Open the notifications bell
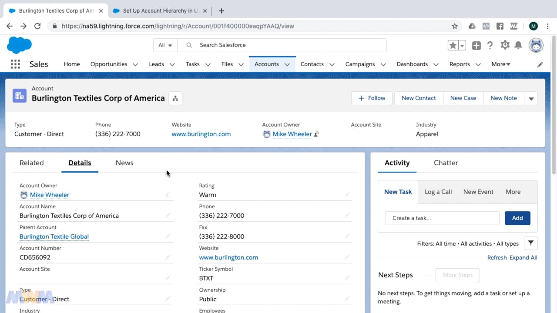 coord(518,45)
